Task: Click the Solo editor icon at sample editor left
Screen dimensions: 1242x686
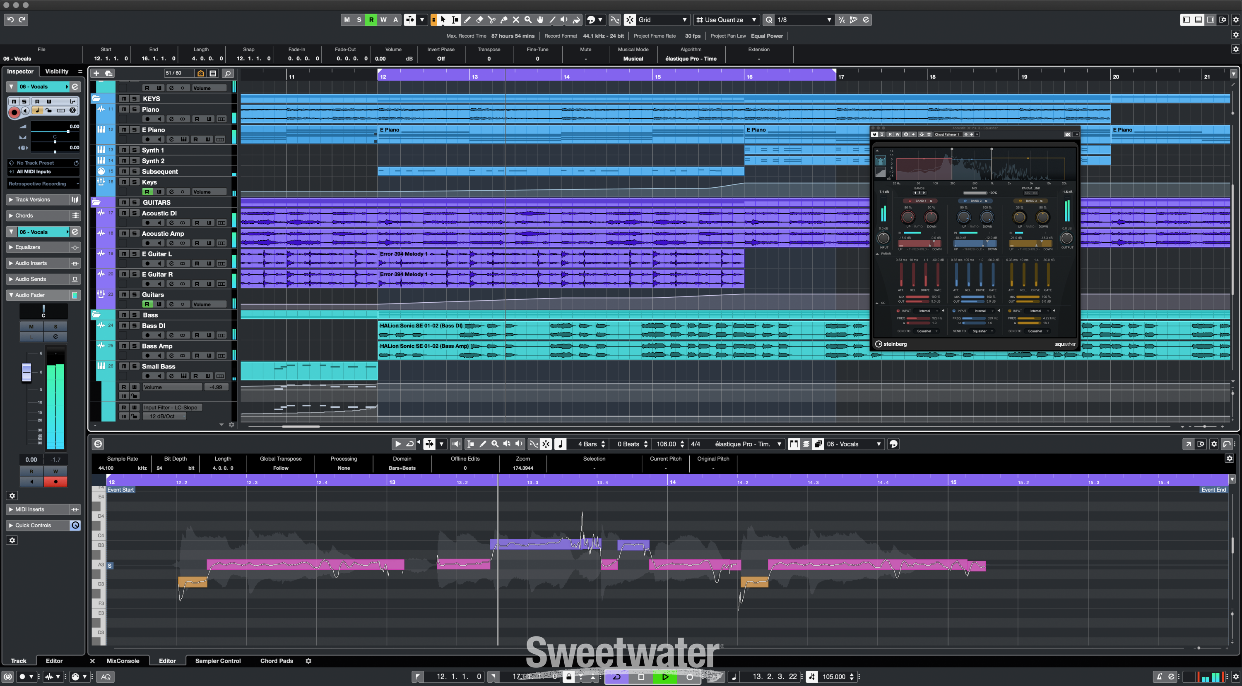Action: [98, 444]
